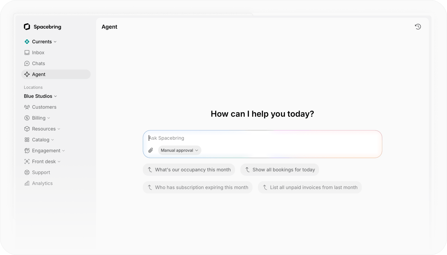447x255 pixels.
Task: Expand the Currents workspace switcher
Action: pos(44,42)
